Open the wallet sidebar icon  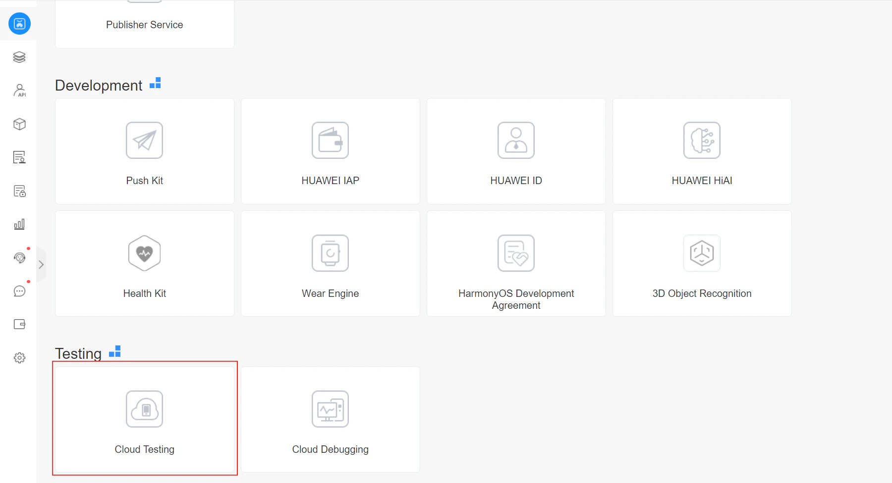pos(19,324)
